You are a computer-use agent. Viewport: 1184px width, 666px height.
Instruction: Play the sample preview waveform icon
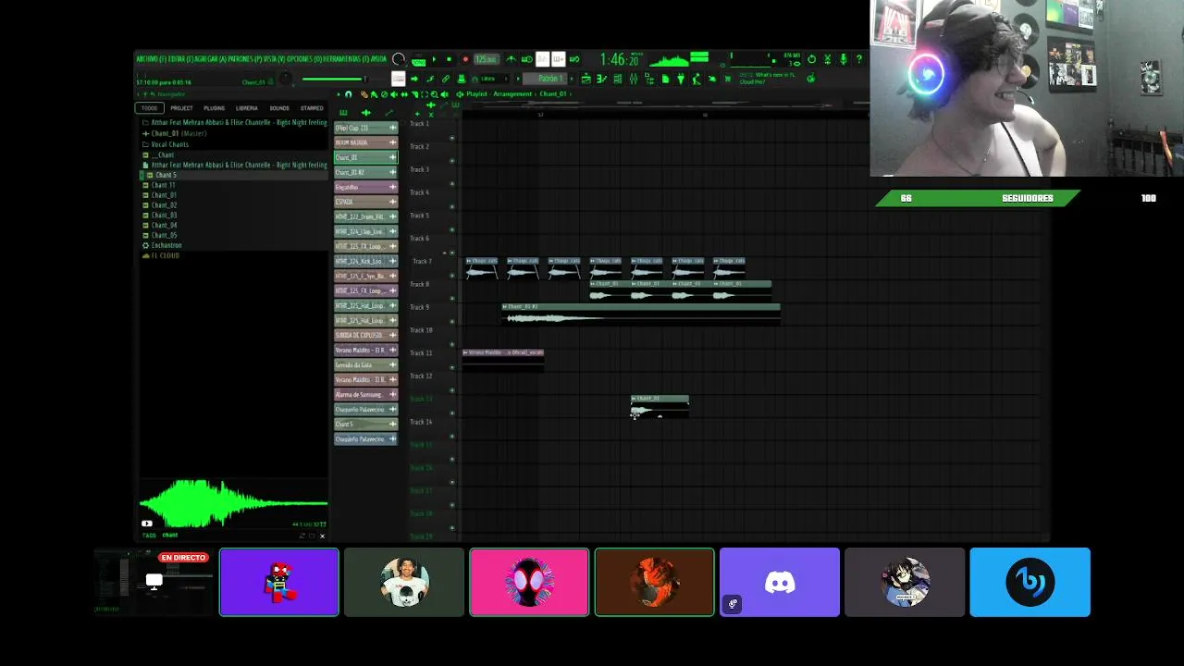point(146,524)
